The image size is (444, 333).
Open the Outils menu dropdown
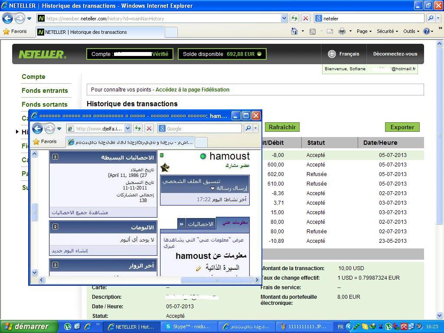coord(411,31)
